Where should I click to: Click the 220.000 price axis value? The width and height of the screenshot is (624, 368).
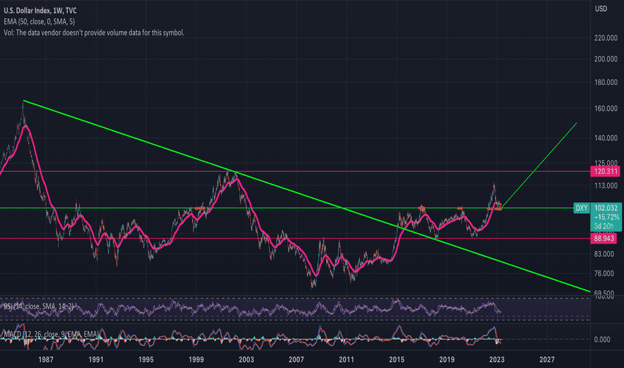coord(606,37)
